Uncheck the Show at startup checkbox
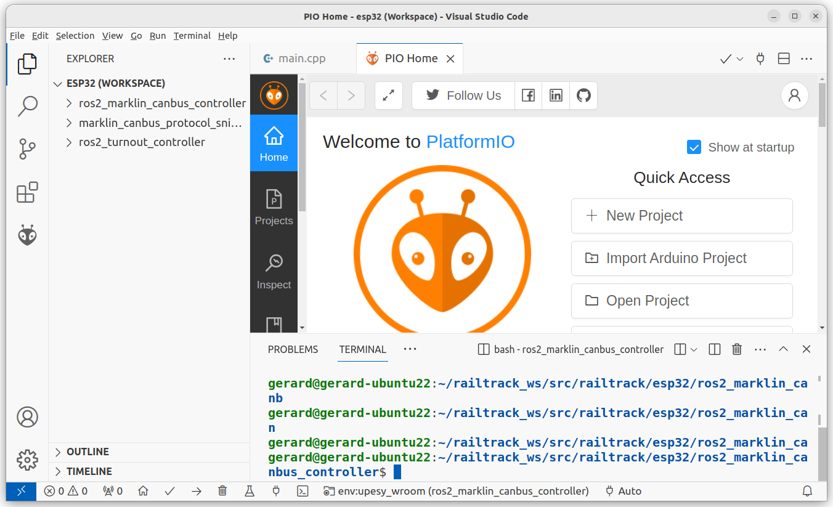The image size is (833, 507). 694,147
